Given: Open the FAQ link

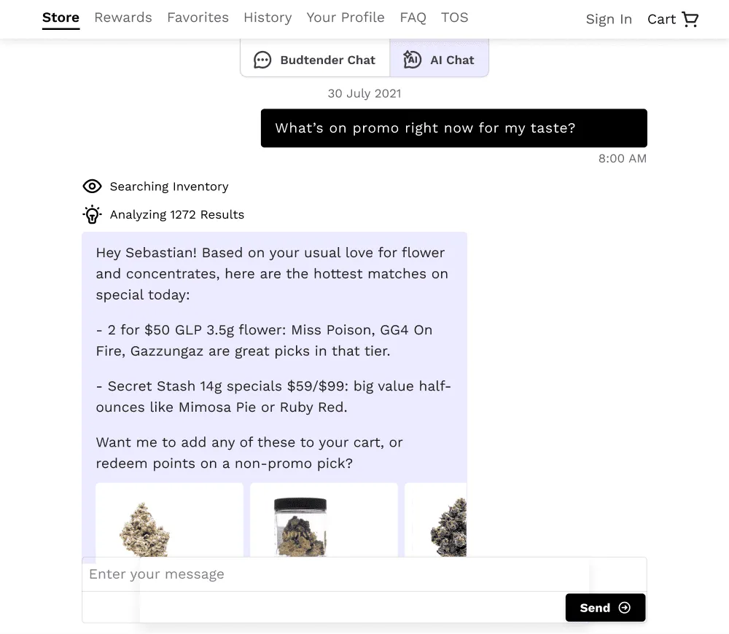Looking at the screenshot, I should (x=413, y=17).
